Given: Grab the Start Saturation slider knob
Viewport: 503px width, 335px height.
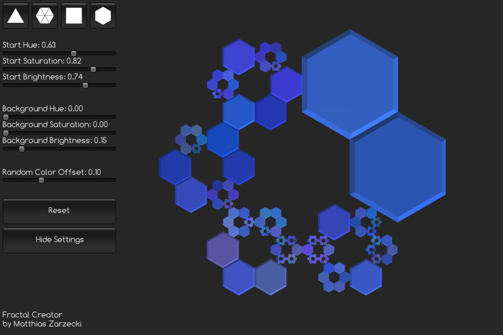Looking at the screenshot, I should (93, 69).
